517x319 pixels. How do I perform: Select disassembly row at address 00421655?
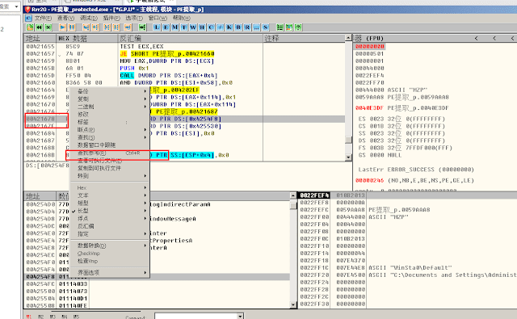point(184,47)
